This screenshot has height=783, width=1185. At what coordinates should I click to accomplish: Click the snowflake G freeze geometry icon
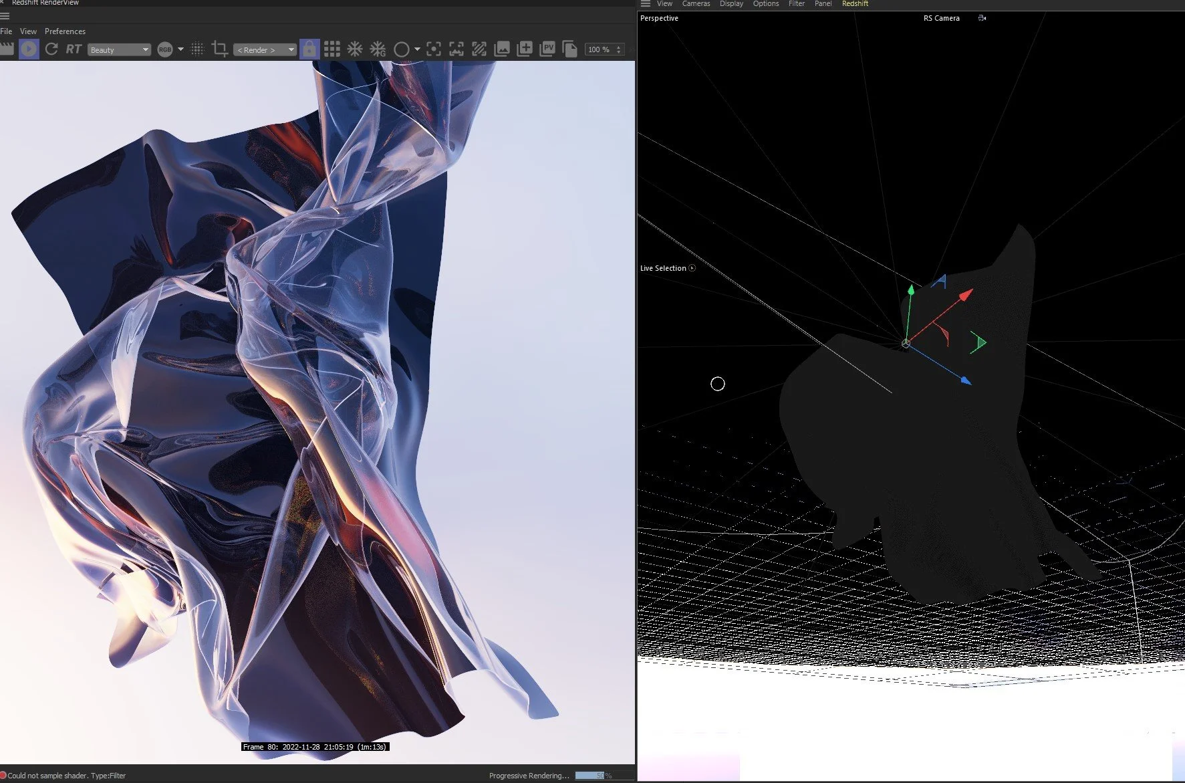(378, 49)
